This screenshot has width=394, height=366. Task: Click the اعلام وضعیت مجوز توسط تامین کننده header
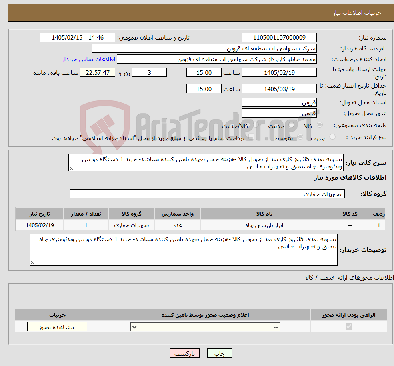tap(205, 315)
